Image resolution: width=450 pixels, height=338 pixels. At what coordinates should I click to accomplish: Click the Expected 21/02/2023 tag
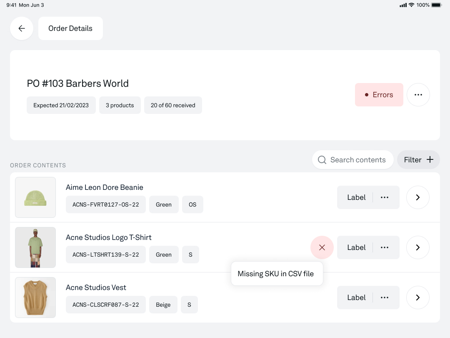[x=61, y=105]
